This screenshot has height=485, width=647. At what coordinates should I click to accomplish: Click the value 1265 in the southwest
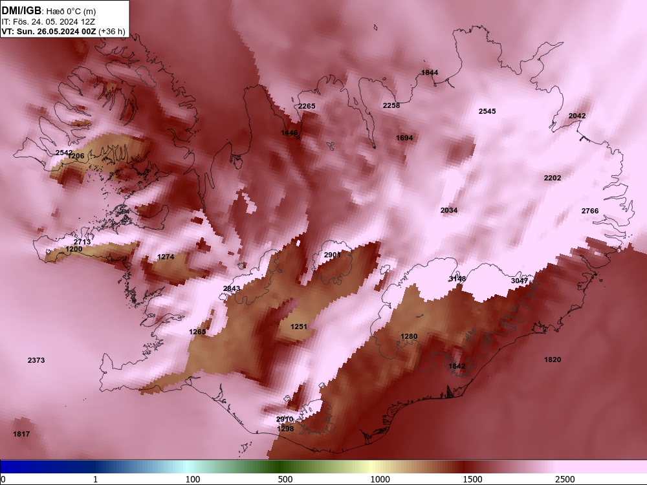(197, 332)
